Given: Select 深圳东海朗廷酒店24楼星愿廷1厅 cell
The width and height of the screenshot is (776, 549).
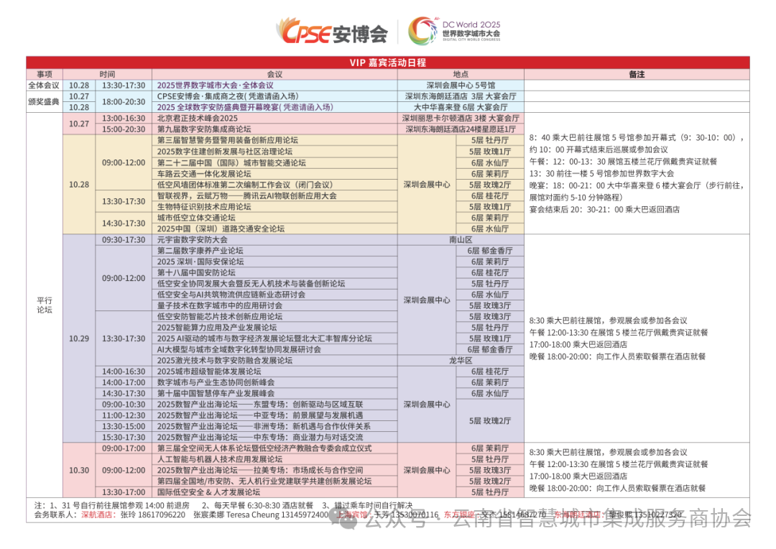Looking at the screenshot, I should (x=461, y=129).
